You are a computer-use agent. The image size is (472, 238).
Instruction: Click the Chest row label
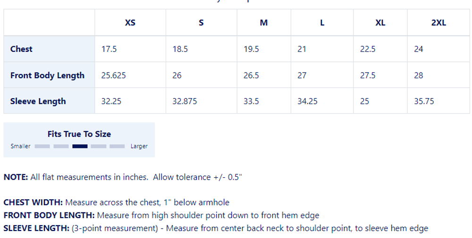[x=21, y=49]
